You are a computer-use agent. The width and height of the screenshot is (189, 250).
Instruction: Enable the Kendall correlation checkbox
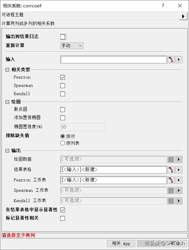tap(63, 94)
